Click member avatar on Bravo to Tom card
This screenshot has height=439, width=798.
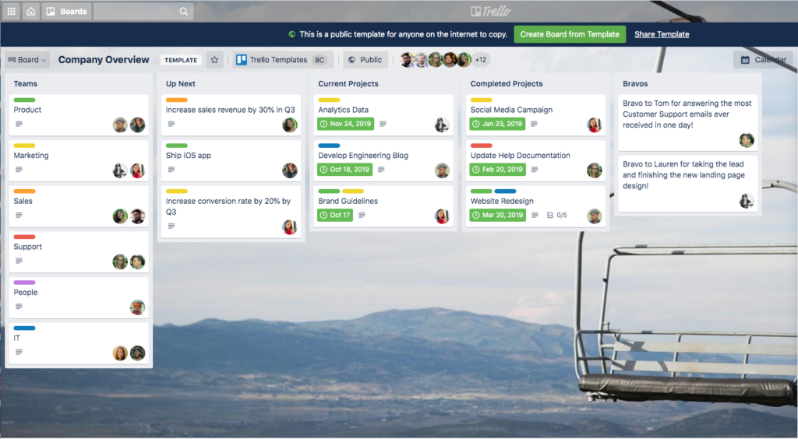coord(747,140)
